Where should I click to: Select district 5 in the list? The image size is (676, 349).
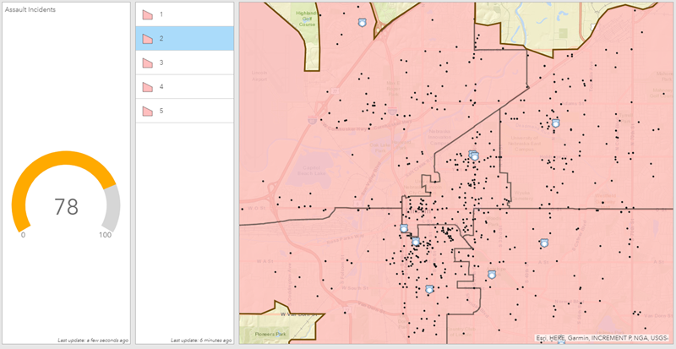click(x=184, y=111)
